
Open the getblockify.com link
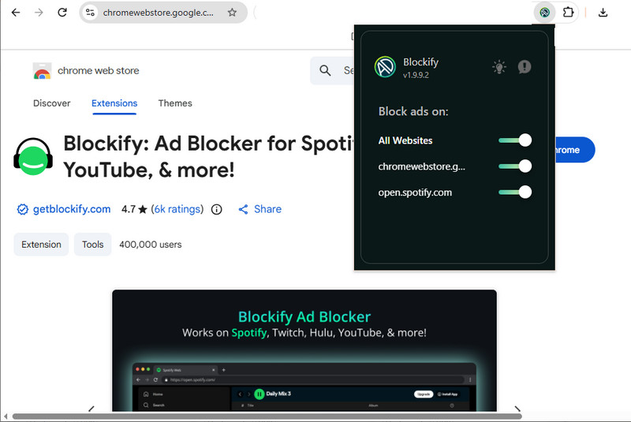(x=72, y=209)
